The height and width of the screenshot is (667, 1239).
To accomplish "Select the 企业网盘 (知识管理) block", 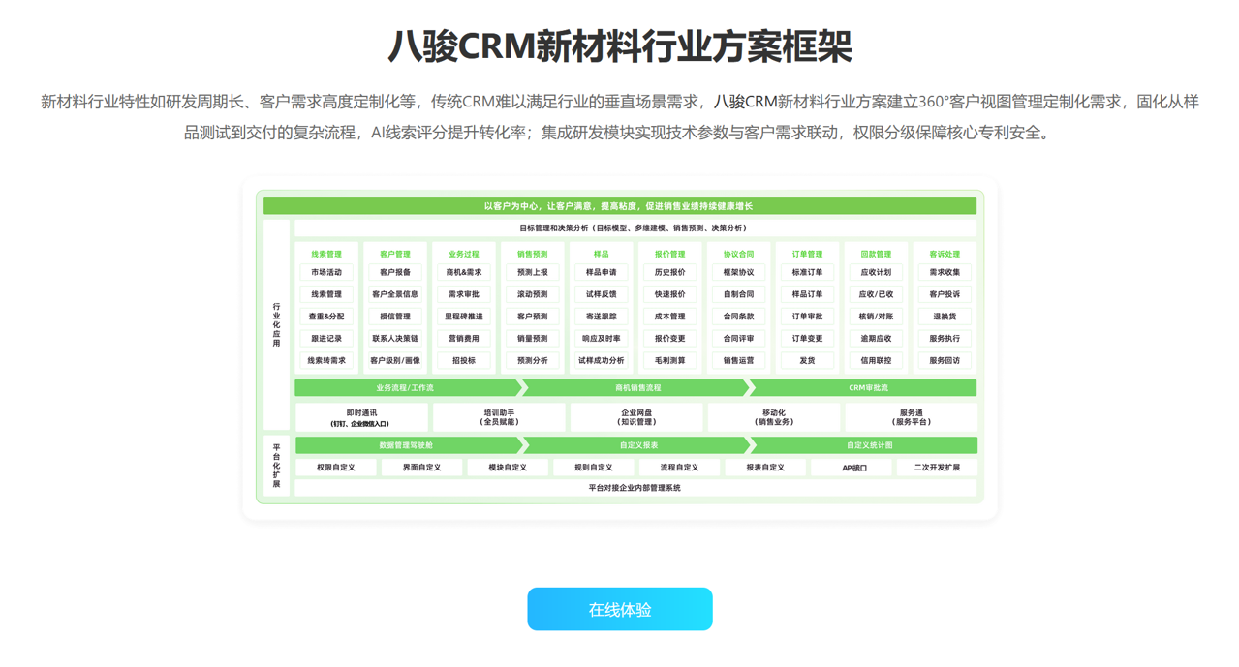I will 636,417.
